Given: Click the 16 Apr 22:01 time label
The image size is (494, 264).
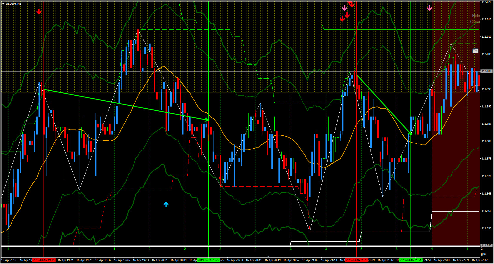Looking at the screenshot, I should coord(443,260).
